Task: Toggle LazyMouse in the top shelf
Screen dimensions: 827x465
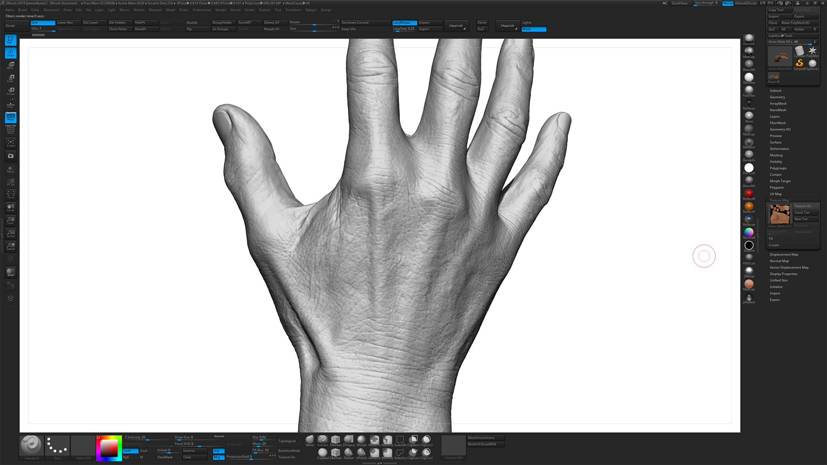Action: coord(404,22)
